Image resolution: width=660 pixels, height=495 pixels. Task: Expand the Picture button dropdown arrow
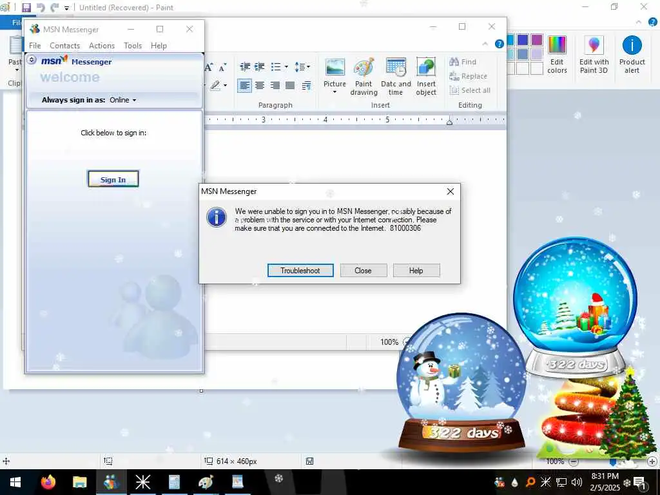pos(335,92)
